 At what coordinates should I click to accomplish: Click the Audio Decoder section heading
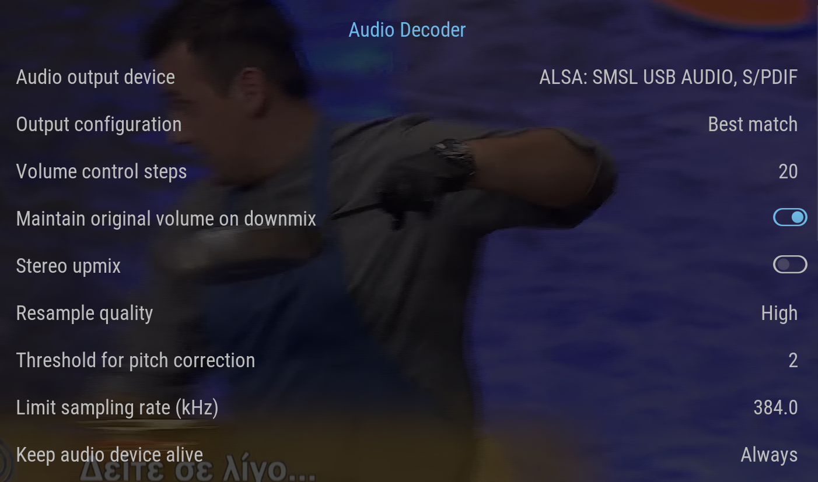pyautogui.click(x=407, y=30)
